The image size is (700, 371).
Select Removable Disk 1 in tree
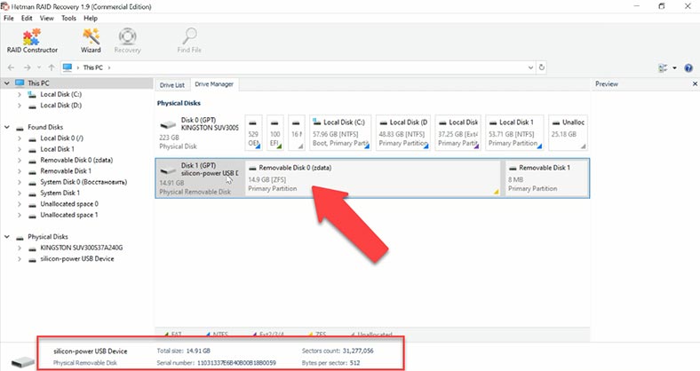coord(66,170)
